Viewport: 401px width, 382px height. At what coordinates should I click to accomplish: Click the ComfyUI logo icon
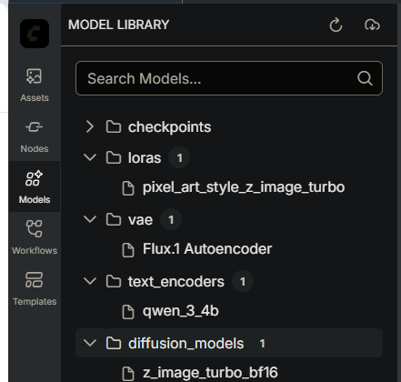point(35,34)
